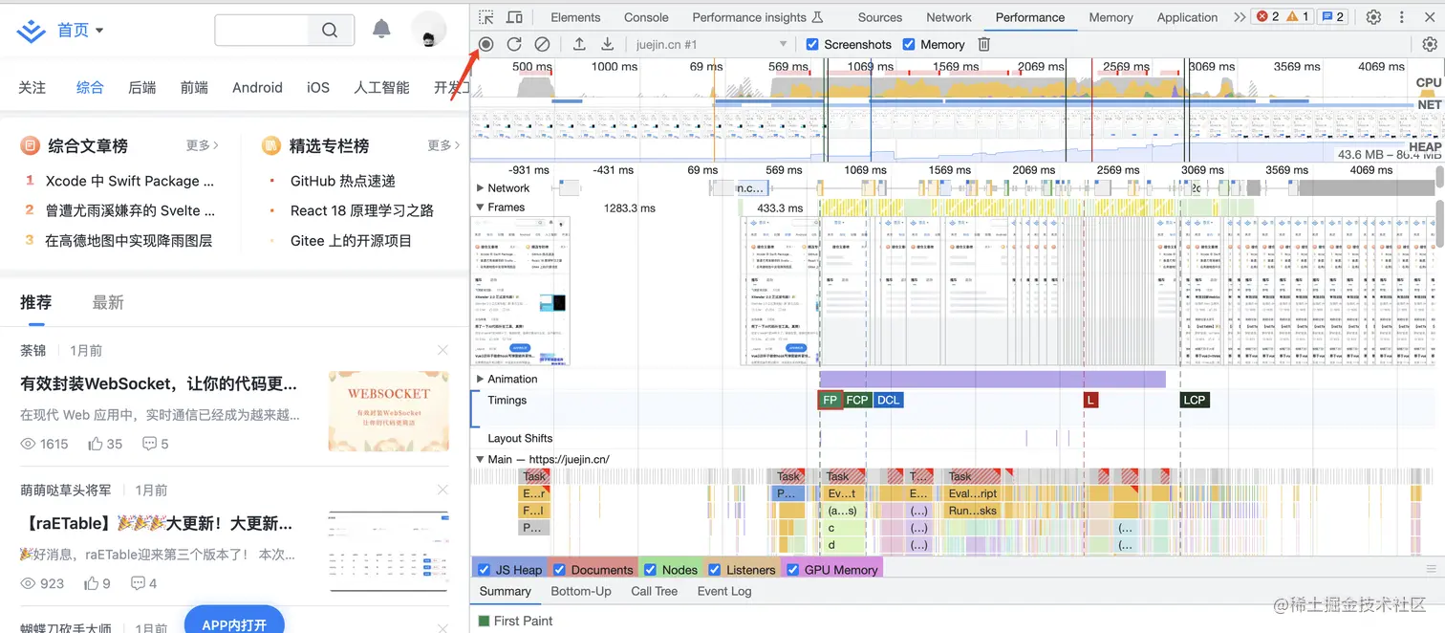Screen dimensions: 1445x633
Task: Open 更多 for 精选专栏榜
Action: (444, 145)
